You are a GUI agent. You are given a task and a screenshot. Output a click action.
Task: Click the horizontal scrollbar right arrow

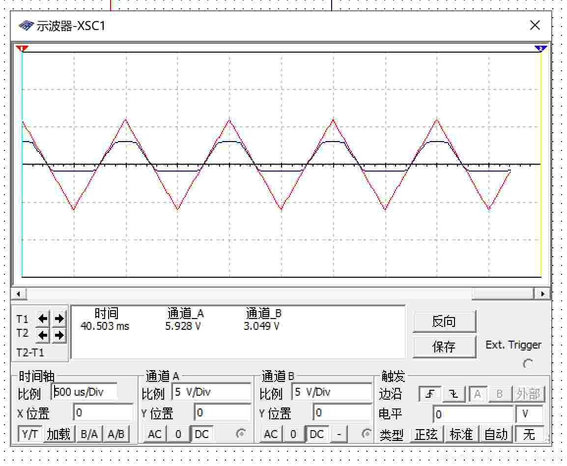[542, 294]
